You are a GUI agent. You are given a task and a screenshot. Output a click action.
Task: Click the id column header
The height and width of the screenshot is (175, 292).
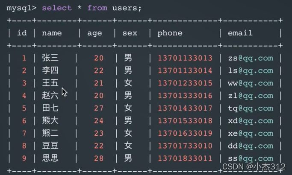(22, 33)
